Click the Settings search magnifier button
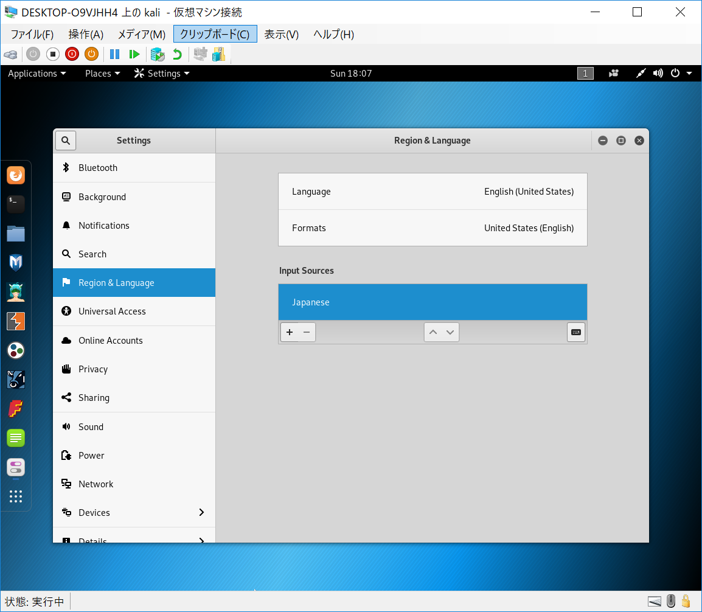This screenshot has width=702, height=612. [x=66, y=140]
